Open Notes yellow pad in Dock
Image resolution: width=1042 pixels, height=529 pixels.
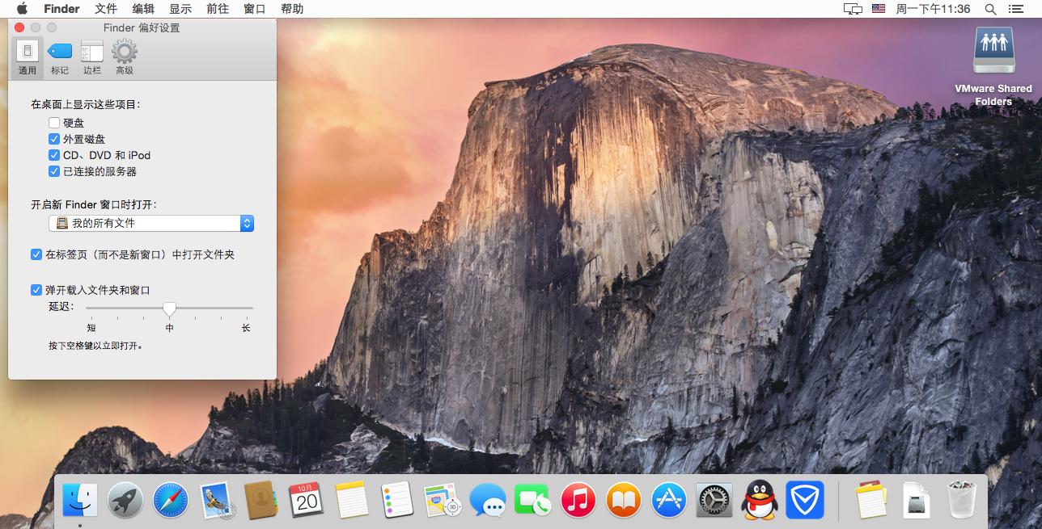pyautogui.click(x=352, y=501)
